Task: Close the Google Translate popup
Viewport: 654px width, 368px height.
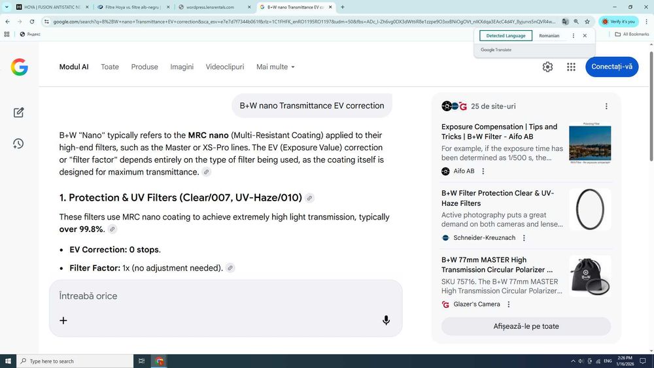Action: coord(585,36)
